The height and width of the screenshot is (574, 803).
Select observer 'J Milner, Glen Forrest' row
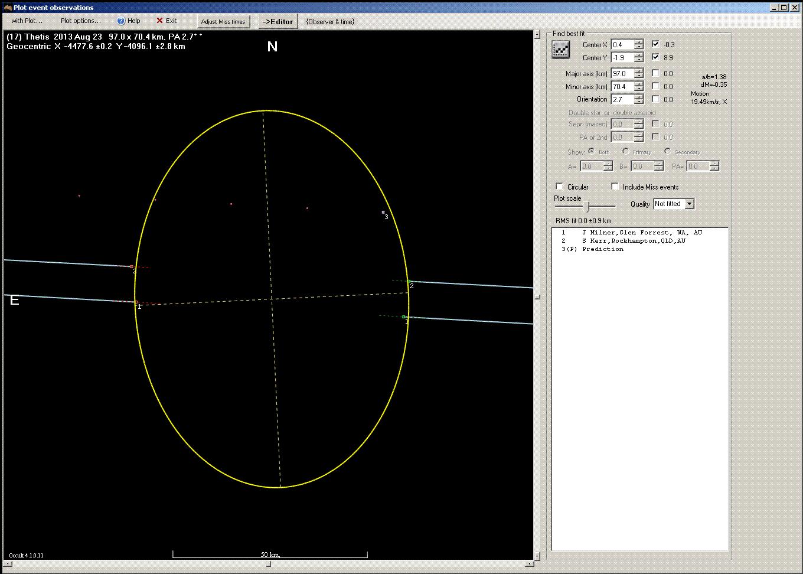pyautogui.click(x=640, y=233)
